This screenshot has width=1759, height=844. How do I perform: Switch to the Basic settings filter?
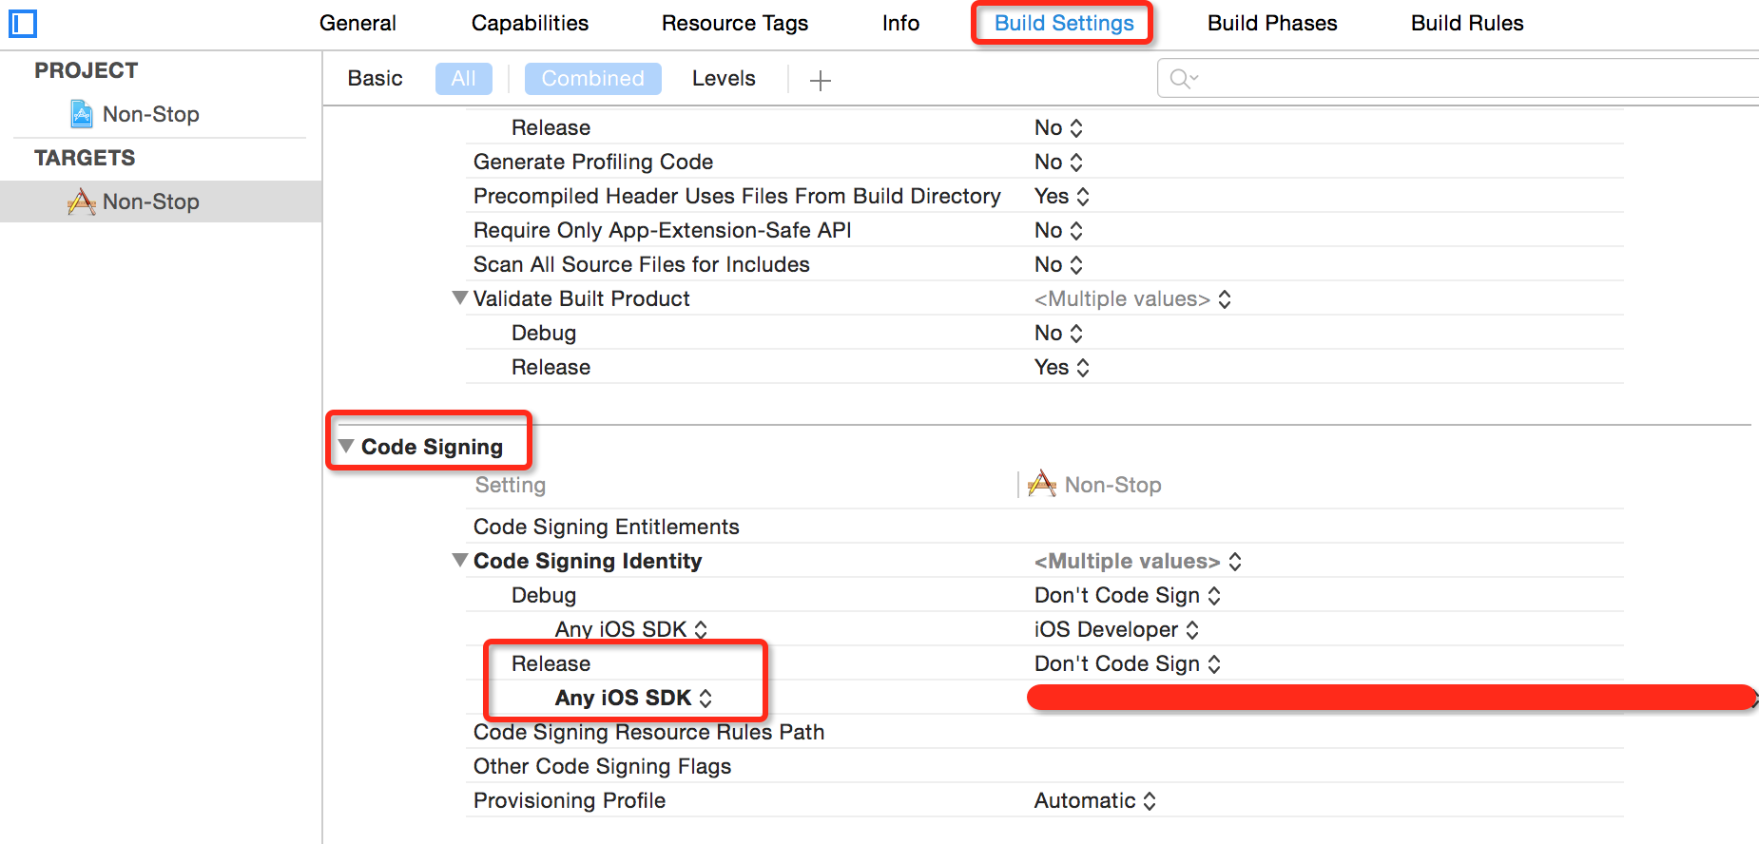(375, 79)
